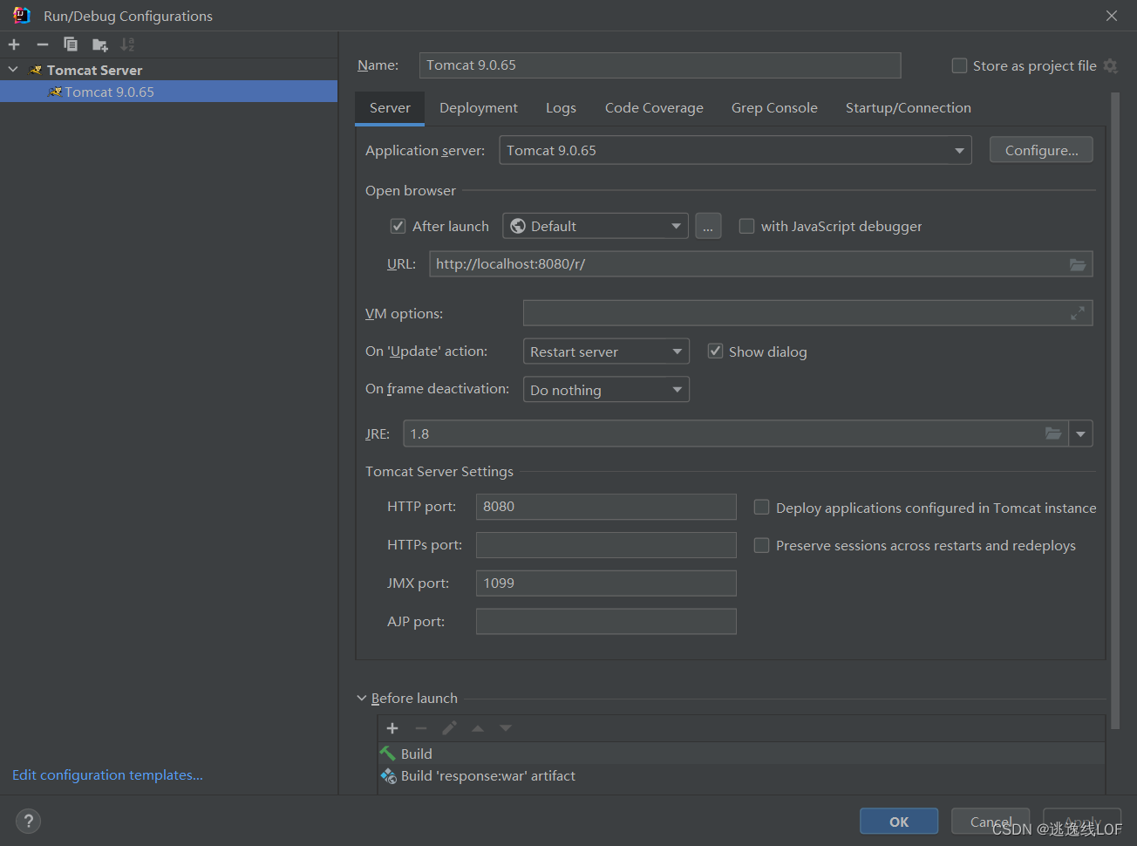Open Default browser dropdown

[x=596, y=226]
